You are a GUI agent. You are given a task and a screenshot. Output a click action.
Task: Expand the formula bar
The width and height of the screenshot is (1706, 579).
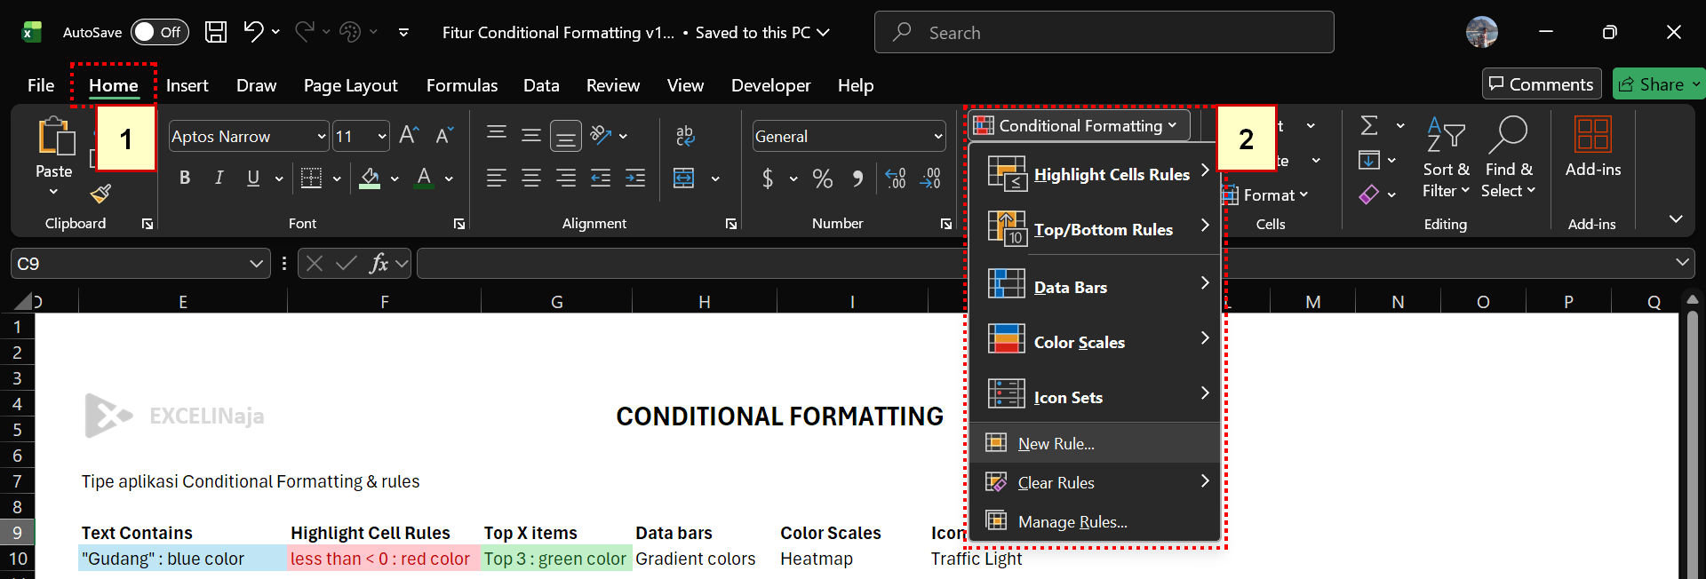1681,262
